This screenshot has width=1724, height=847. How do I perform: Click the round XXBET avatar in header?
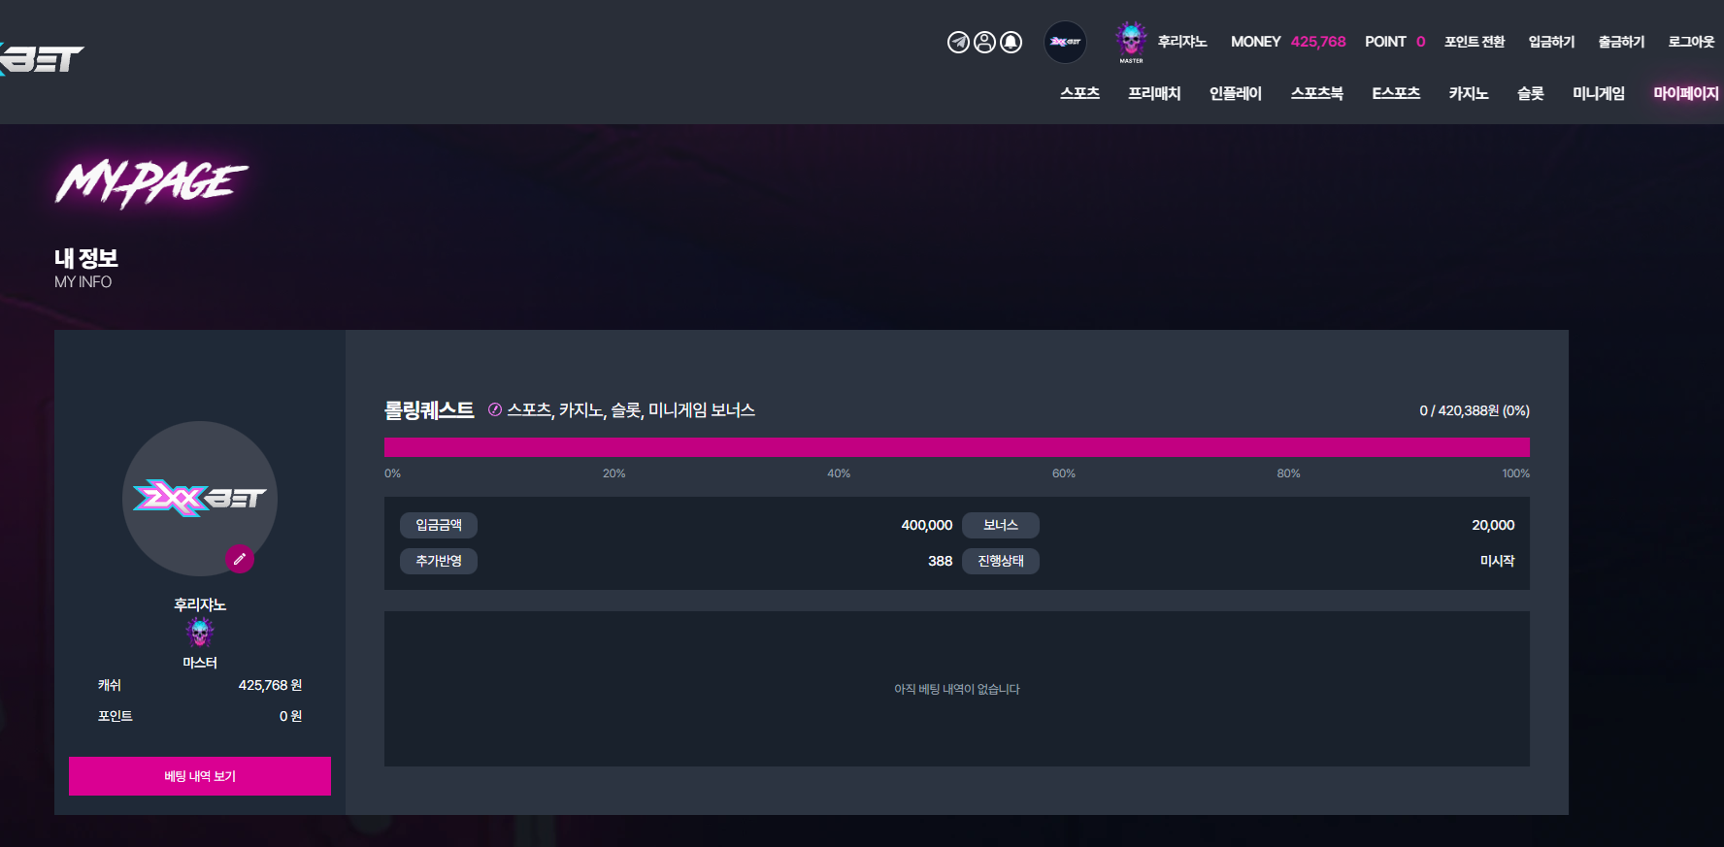[1065, 42]
